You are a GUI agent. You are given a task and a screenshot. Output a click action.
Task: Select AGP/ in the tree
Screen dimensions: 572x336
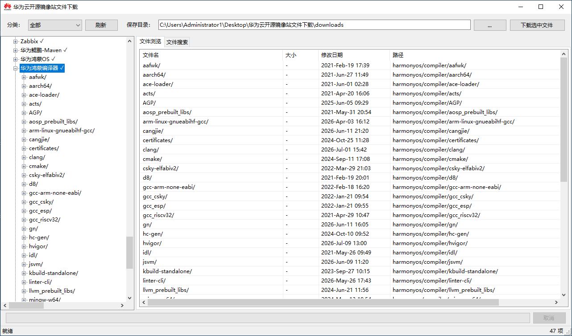36,113
